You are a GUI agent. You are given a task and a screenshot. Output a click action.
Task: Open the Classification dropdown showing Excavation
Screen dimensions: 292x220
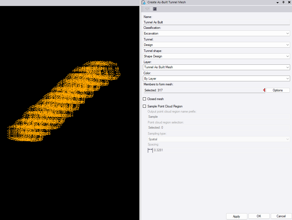click(216, 33)
